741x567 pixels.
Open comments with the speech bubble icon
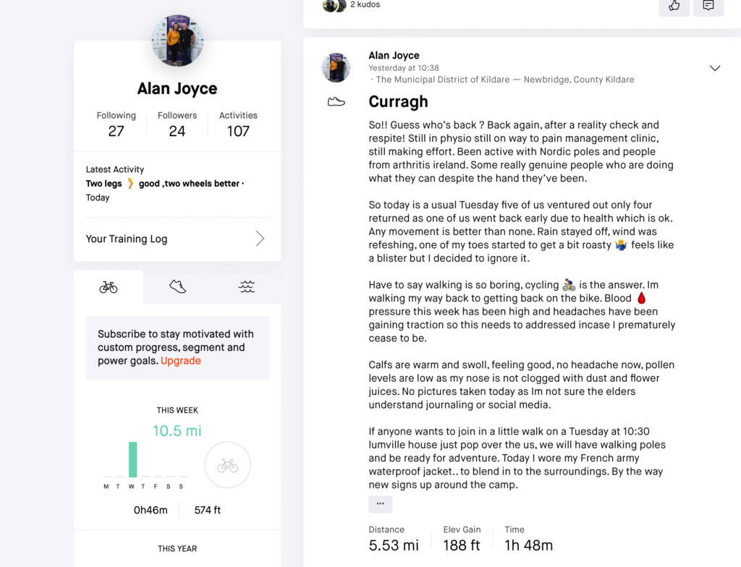(x=708, y=6)
